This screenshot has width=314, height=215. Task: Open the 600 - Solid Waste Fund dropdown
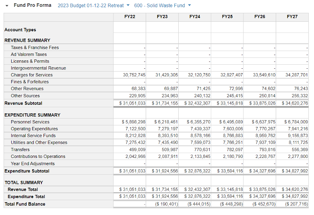[162, 6]
